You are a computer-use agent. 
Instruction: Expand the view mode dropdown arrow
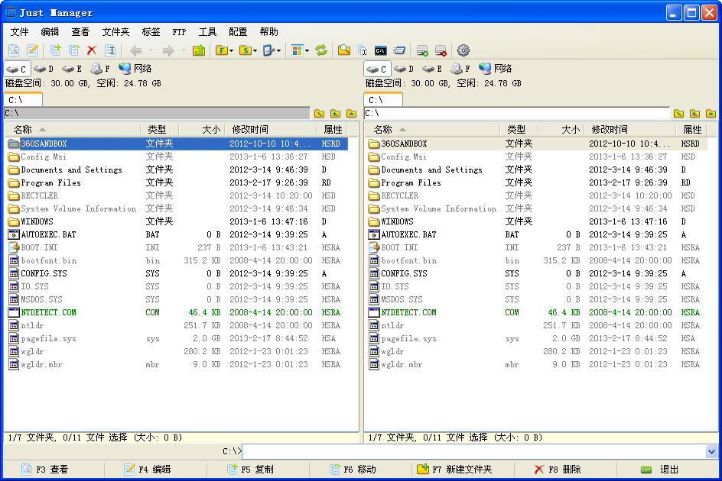tap(307, 50)
